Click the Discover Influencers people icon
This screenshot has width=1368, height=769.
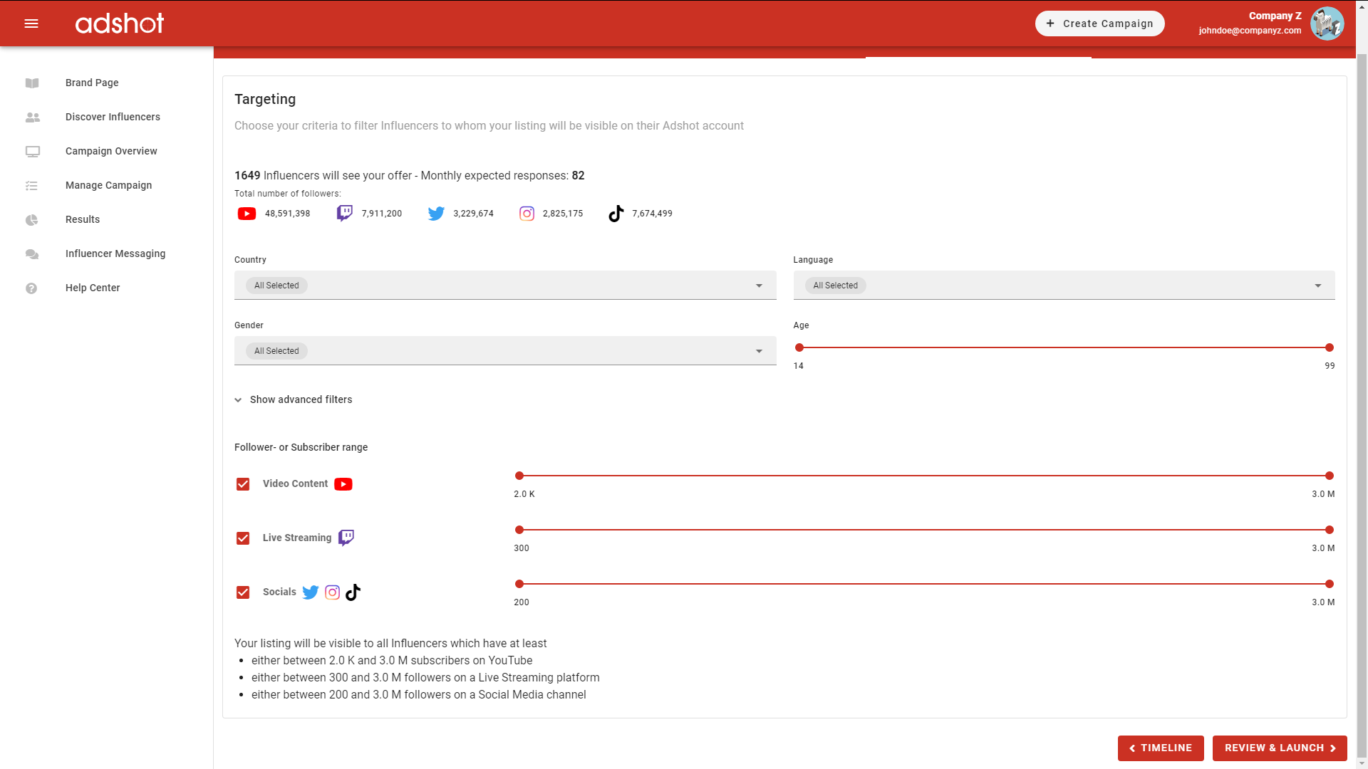(x=32, y=117)
